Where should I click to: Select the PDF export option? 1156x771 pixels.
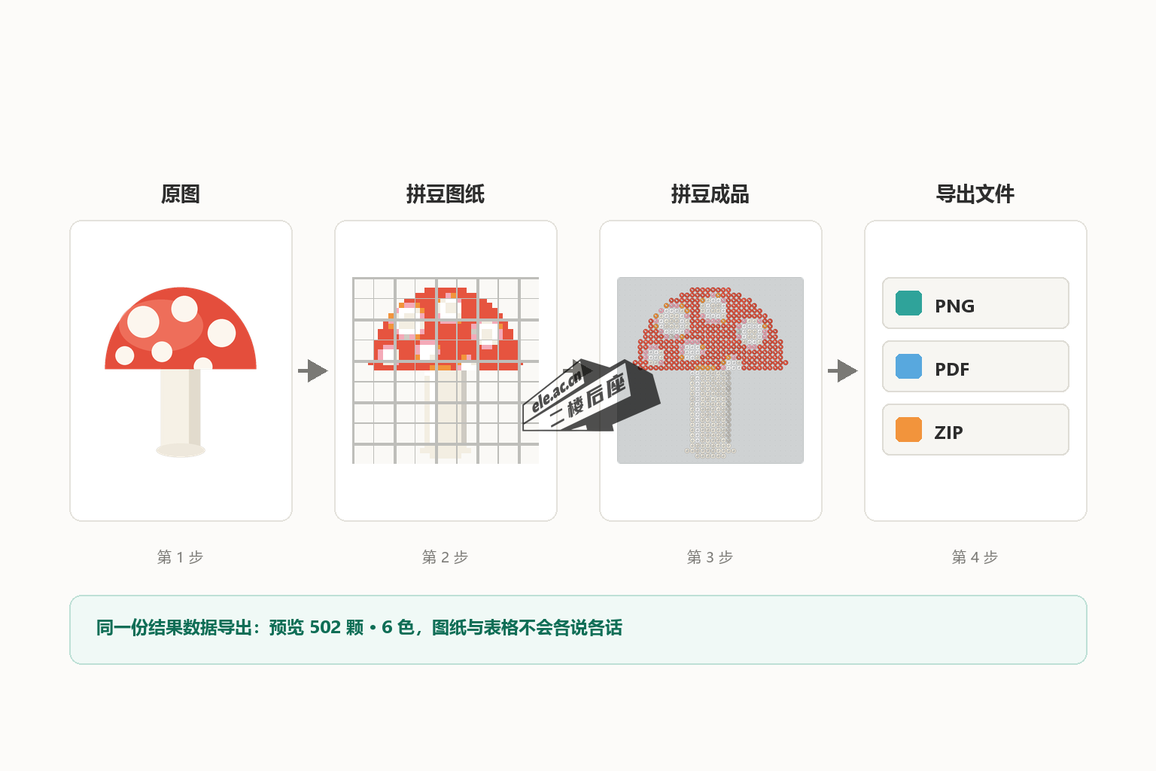tap(975, 366)
